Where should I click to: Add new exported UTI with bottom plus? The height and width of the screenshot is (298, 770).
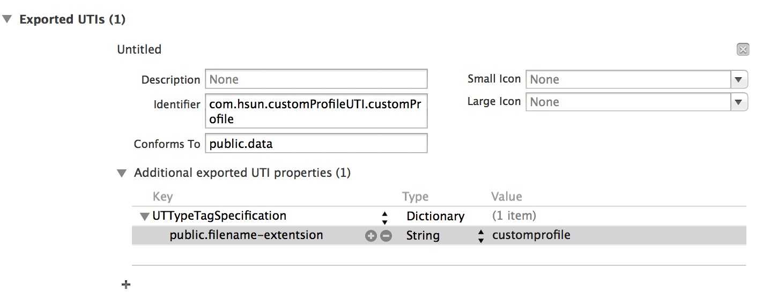[x=126, y=285]
